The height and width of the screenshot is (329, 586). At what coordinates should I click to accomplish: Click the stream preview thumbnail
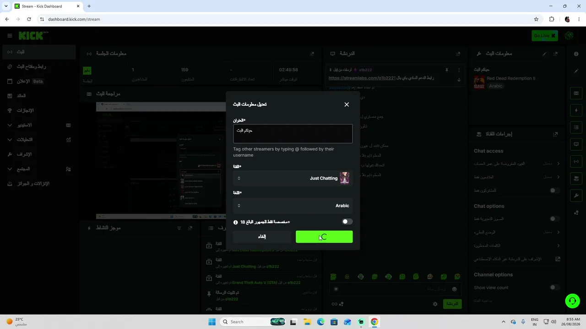tap(161, 160)
